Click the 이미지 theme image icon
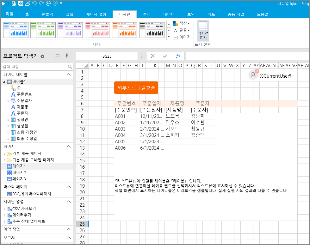Image resolution: width=310 pixels, height=245 pixels. click(176, 37)
